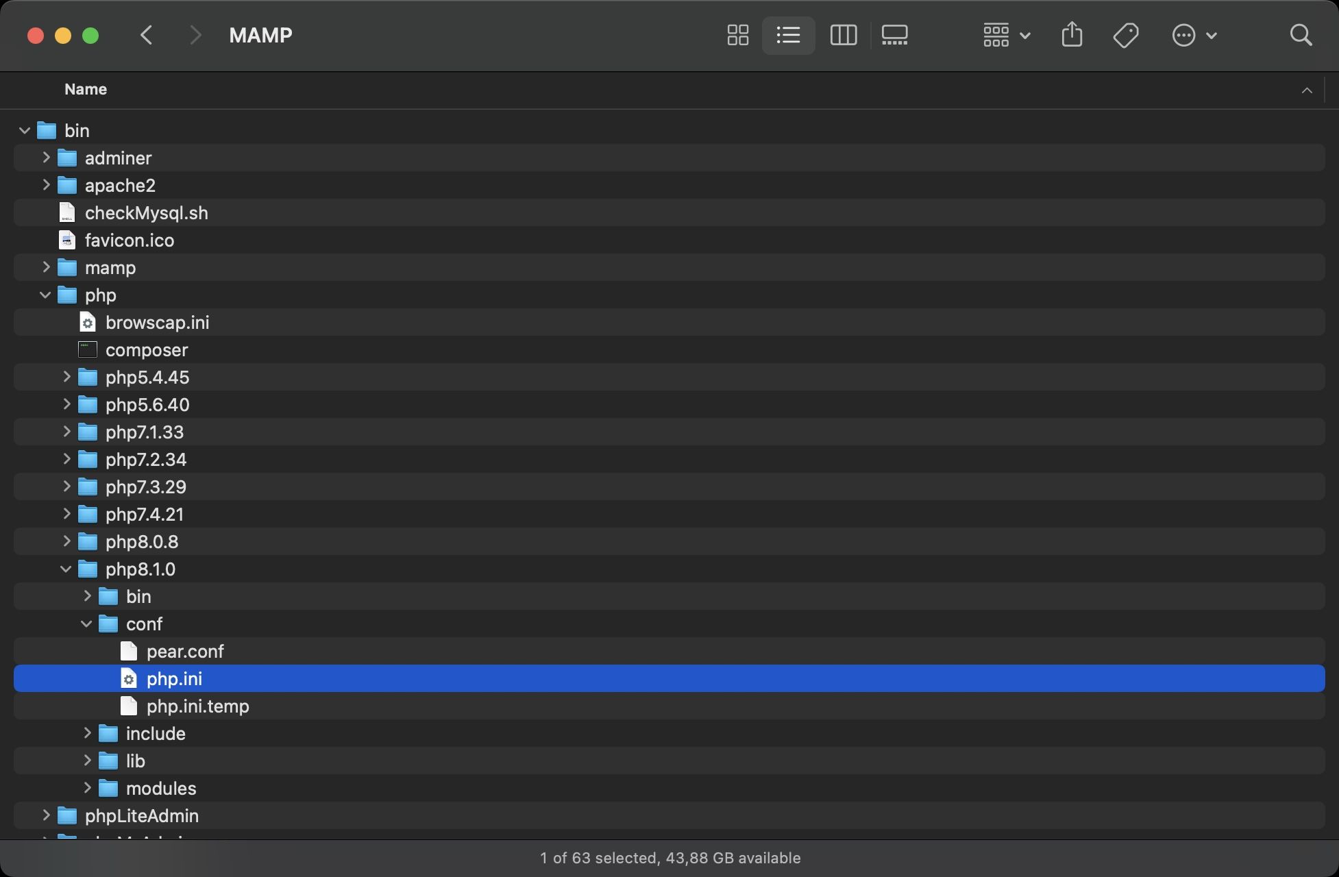Click the column view icon

pyautogui.click(x=843, y=35)
